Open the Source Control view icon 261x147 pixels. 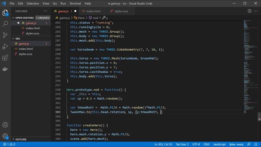[x=5, y=35]
